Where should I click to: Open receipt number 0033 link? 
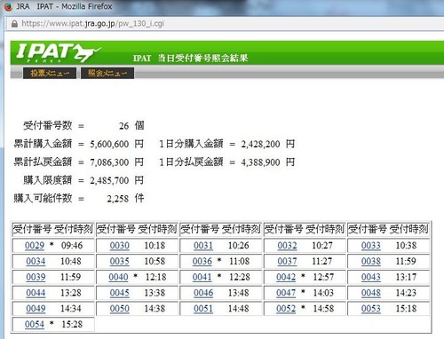click(x=371, y=246)
